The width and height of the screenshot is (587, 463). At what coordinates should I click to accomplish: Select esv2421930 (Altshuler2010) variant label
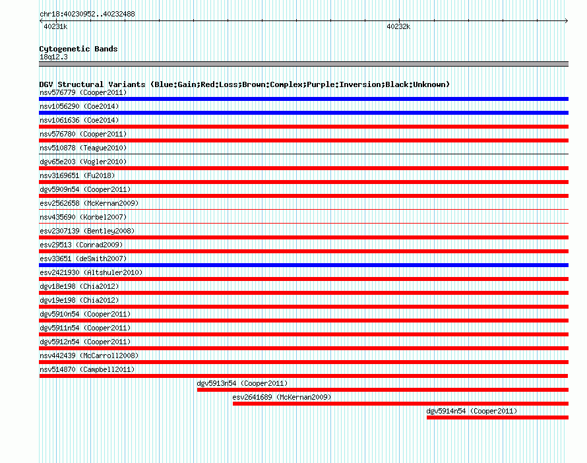91,272
